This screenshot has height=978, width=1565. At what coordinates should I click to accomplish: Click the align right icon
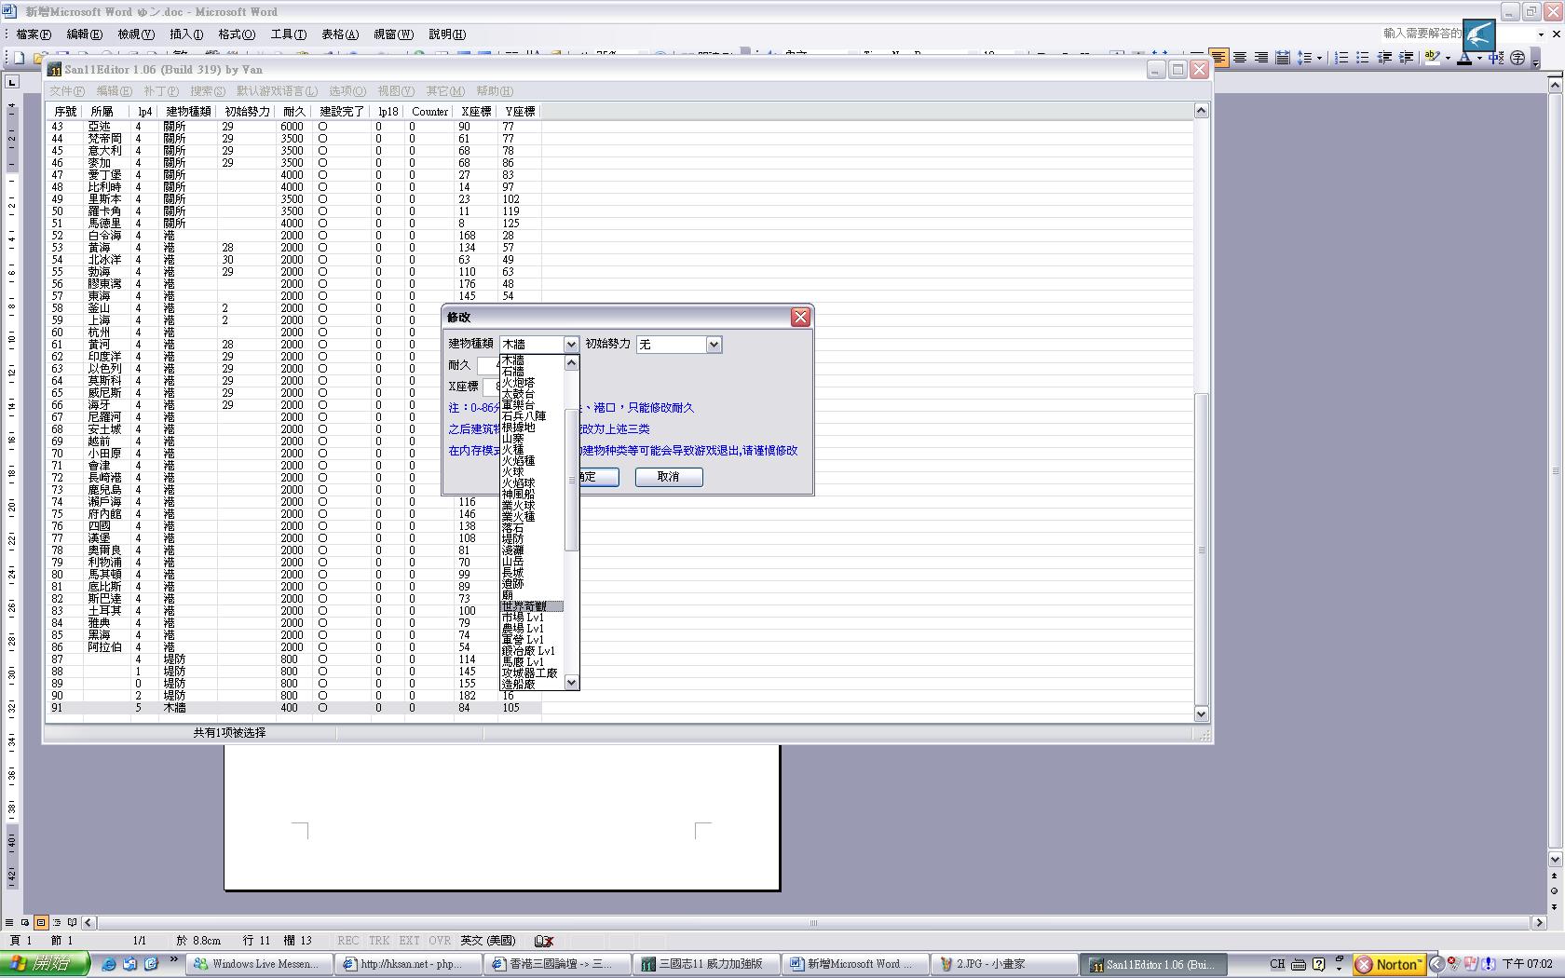coord(1261,58)
